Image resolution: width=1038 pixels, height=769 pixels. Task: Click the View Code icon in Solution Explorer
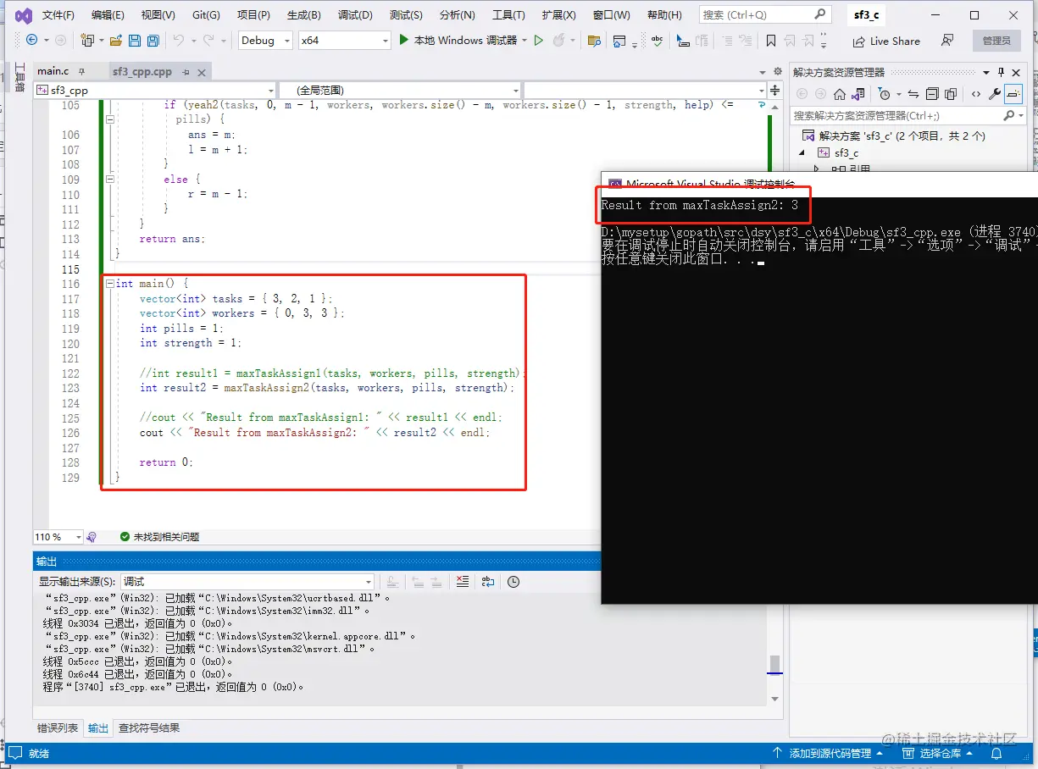[x=976, y=94]
